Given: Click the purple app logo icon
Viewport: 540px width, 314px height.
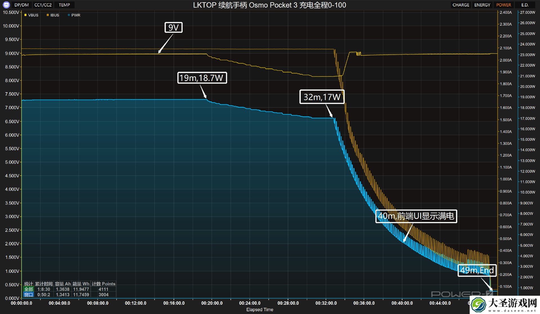Looking at the screenshot, I should [6, 5].
